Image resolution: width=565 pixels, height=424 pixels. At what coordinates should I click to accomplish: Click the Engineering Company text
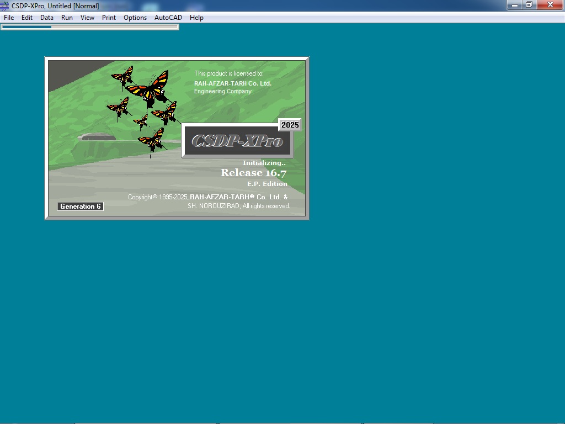[x=223, y=91]
